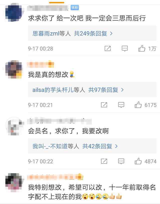Open reply box for 9-17 00:21 comment
160x204 pixels.
[x=121, y=105]
